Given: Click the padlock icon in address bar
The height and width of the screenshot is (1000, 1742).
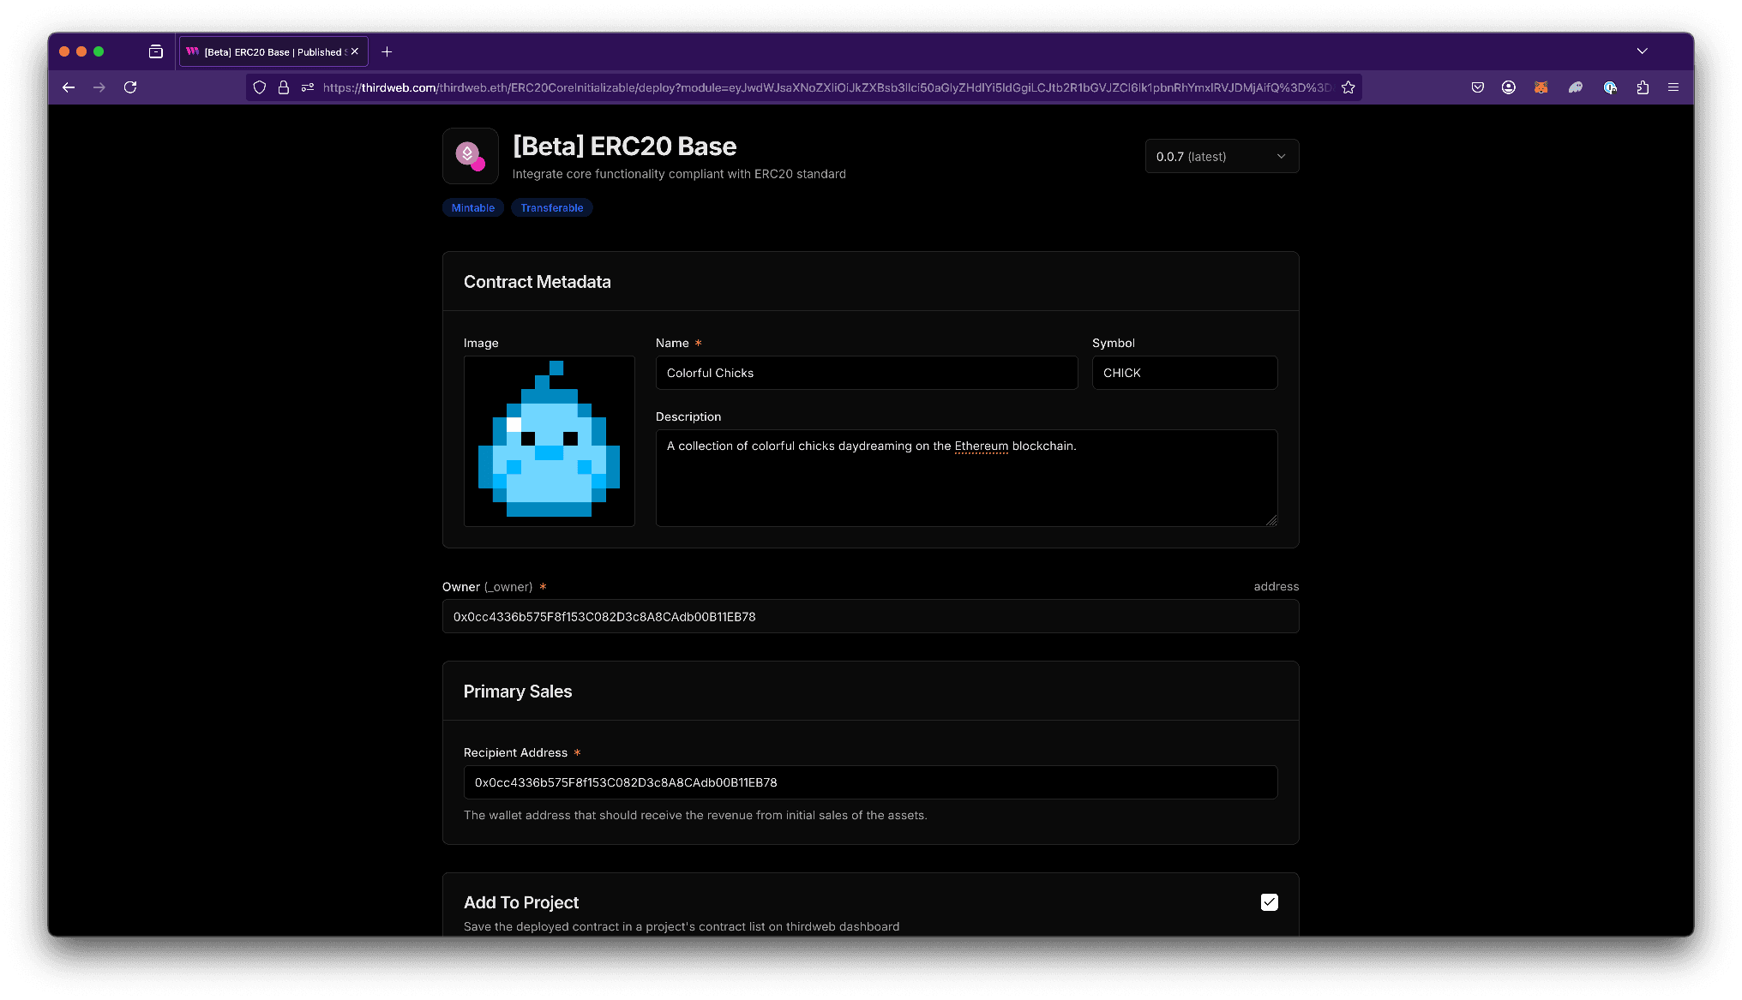Looking at the screenshot, I should click(284, 87).
